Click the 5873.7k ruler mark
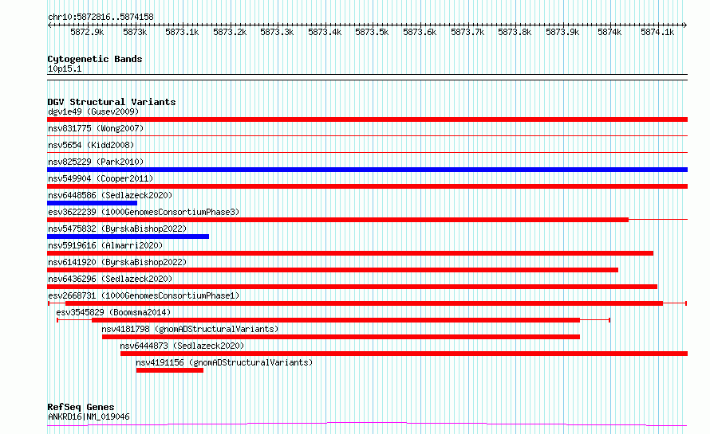This screenshot has height=434, width=710. click(467, 32)
